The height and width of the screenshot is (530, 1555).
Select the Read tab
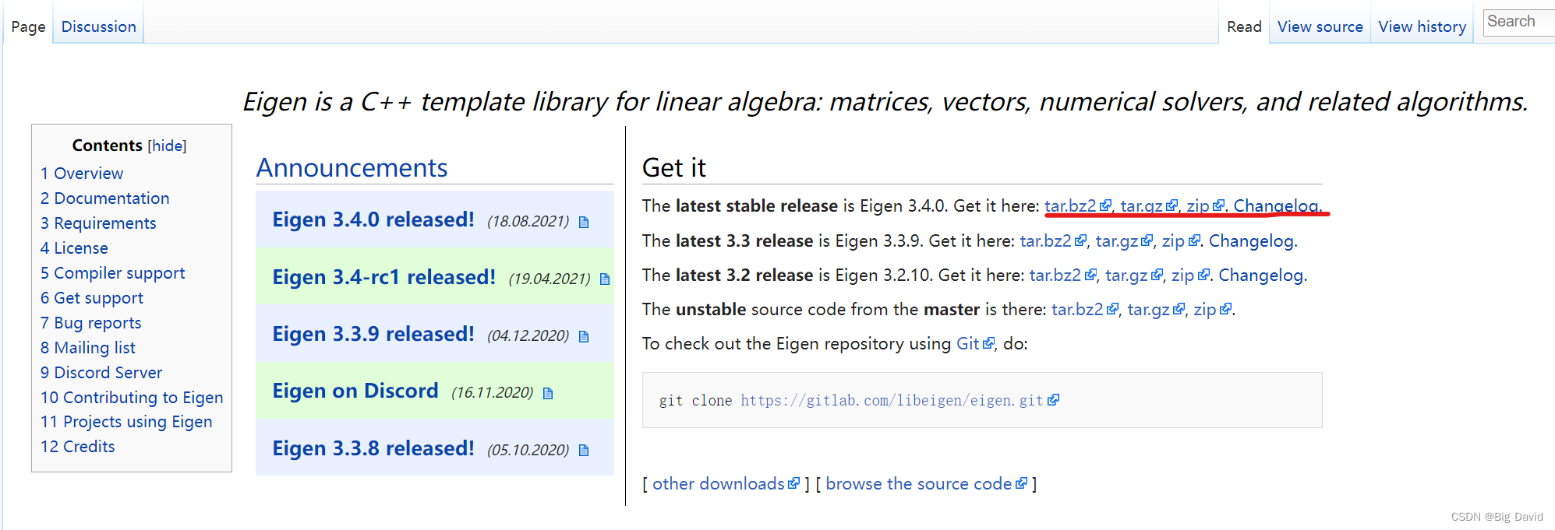pyautogui.click(x=1244, y=26)
